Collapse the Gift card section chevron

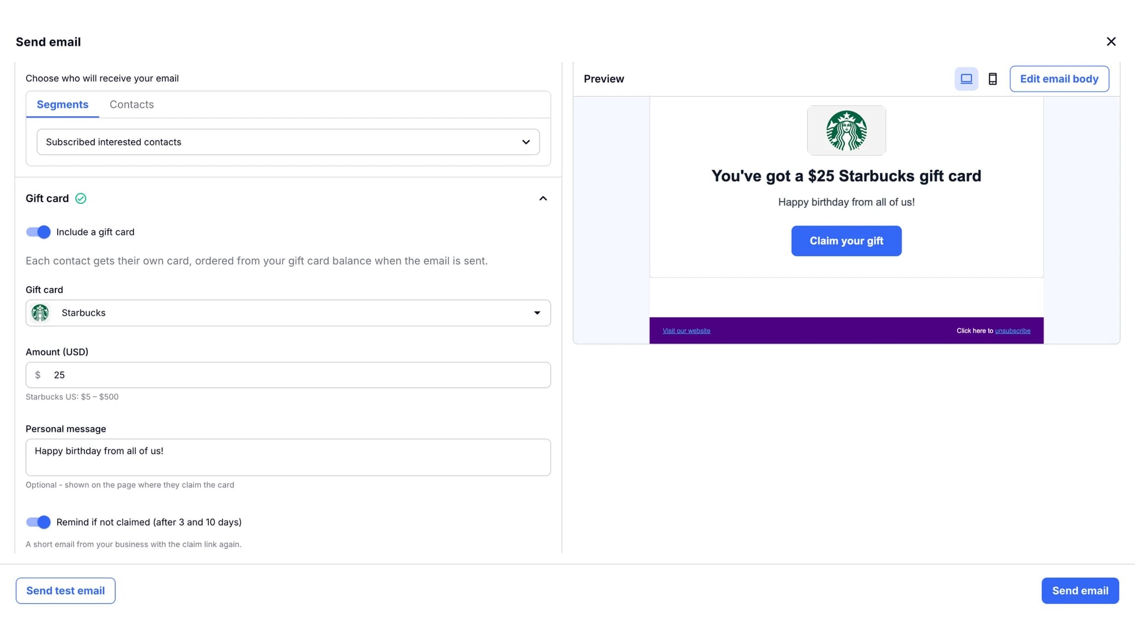(x=543, y=198)
